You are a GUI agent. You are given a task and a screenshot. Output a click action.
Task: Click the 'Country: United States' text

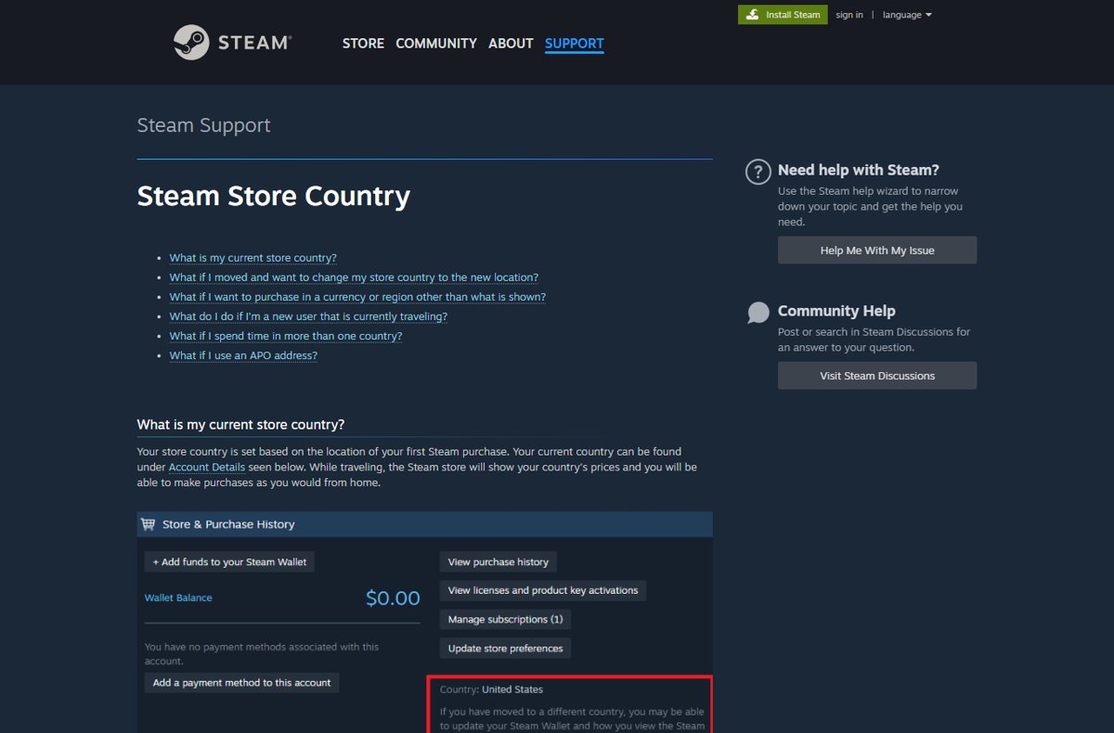491,689
